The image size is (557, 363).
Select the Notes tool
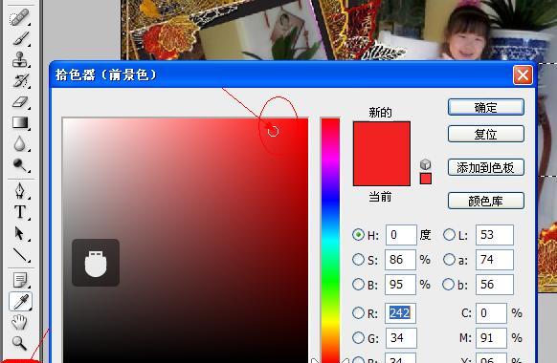[20, 280]
